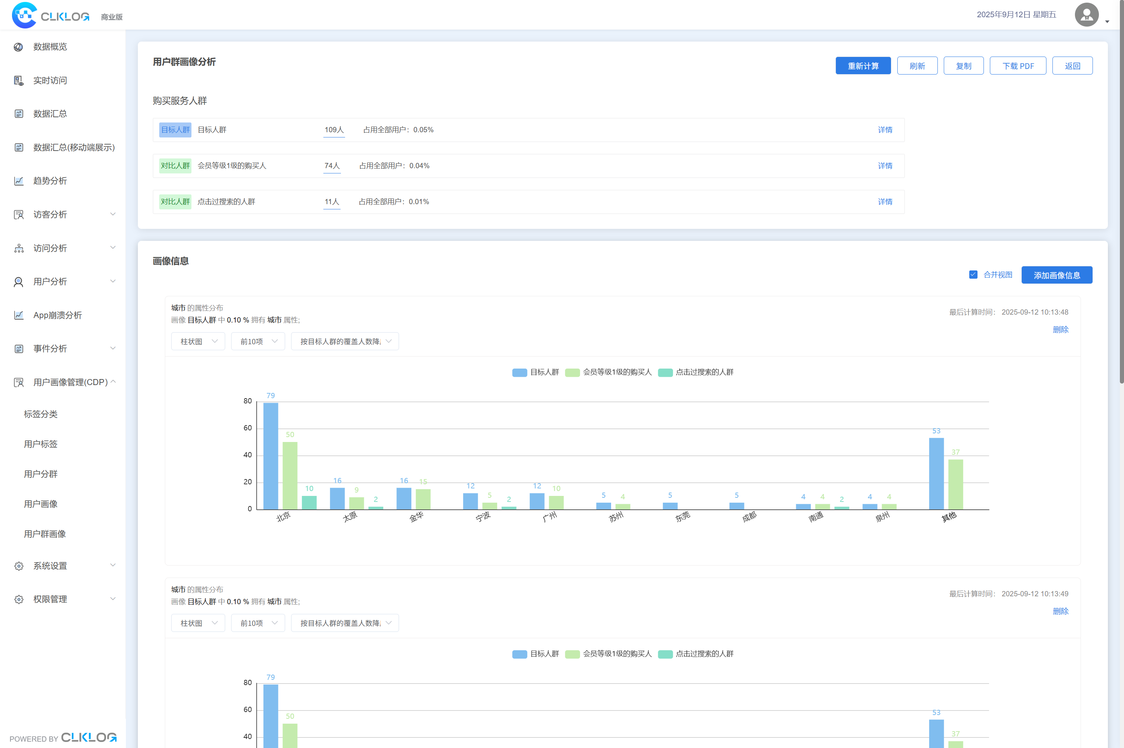
Task: Click the 系统设置 gear icon
Action: pyautogui.click(x=19, y=566)
